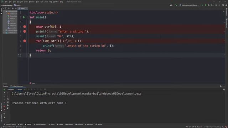This screenshot has width=228, height=128.
Task: Remove breakpoint on line 7
Action: pyautogui.click(x=25, y=41)
